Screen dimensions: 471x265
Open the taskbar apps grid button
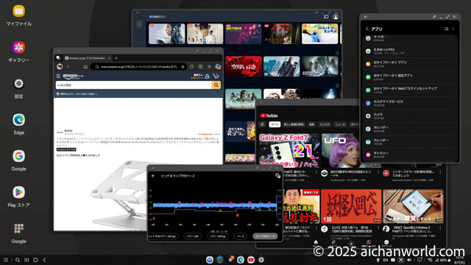pyautogui.click(x=6, y=260)
